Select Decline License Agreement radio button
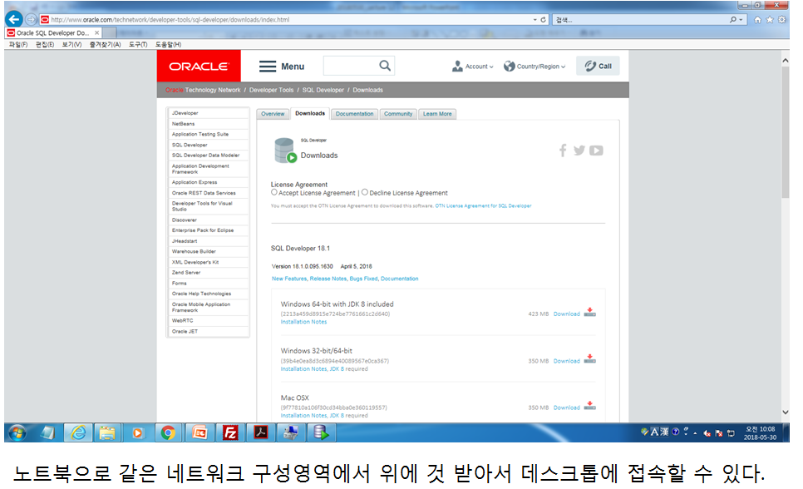Image resolution: width=803 pixels, height=489 pixels. click(x=365, y=192)
